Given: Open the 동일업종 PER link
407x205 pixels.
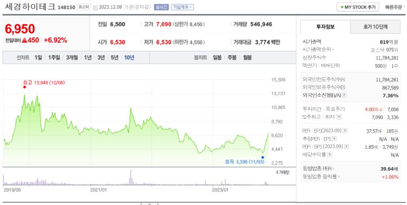Looking at the screenshot, I should click(x=318, y=169).
